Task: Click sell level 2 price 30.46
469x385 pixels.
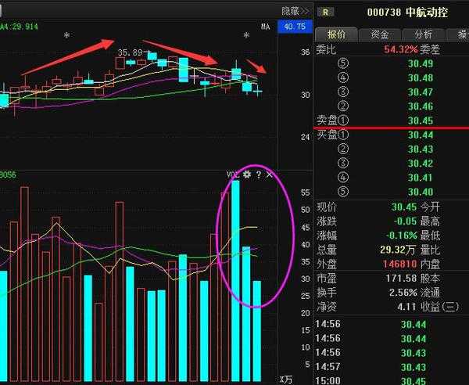Action: (x=421, y=106)
